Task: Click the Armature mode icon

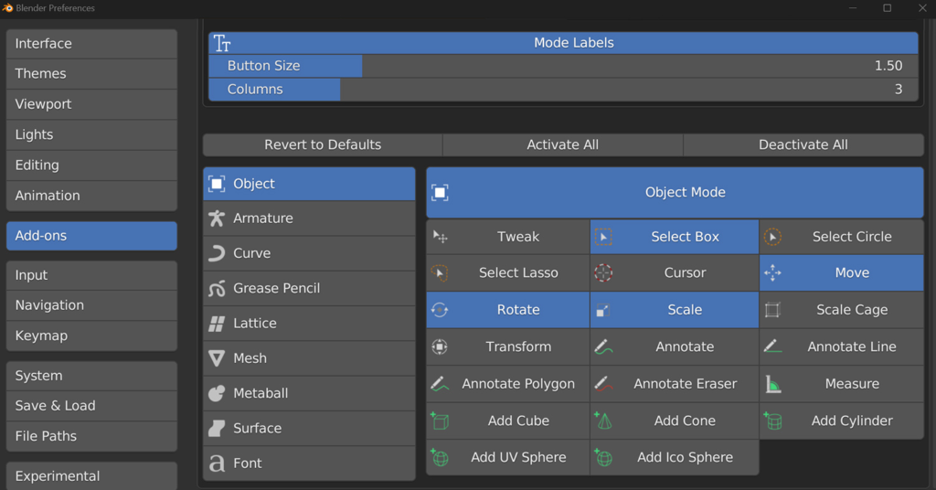Action: pyautogui.click(x=217, y=218)
